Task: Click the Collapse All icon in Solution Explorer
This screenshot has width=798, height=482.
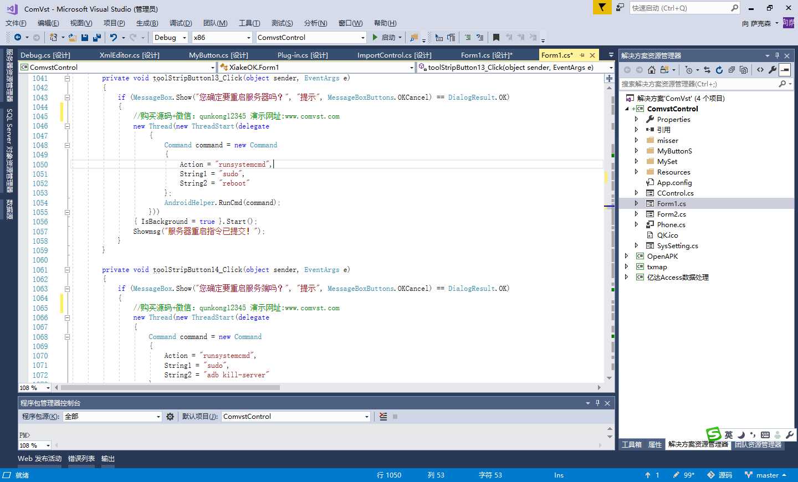Action: [x=731, y=70]
